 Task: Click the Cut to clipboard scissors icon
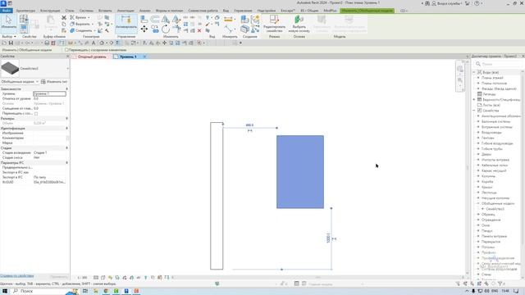click(64, 17)
